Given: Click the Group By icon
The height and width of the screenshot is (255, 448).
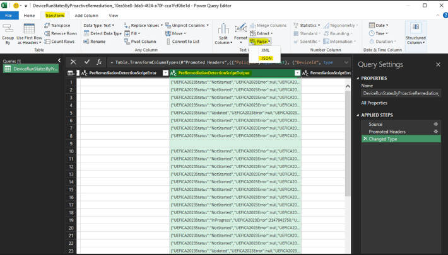Looking at the screenshot, I should point(8,34).
